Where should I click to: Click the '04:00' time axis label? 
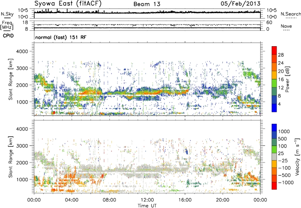71,200
